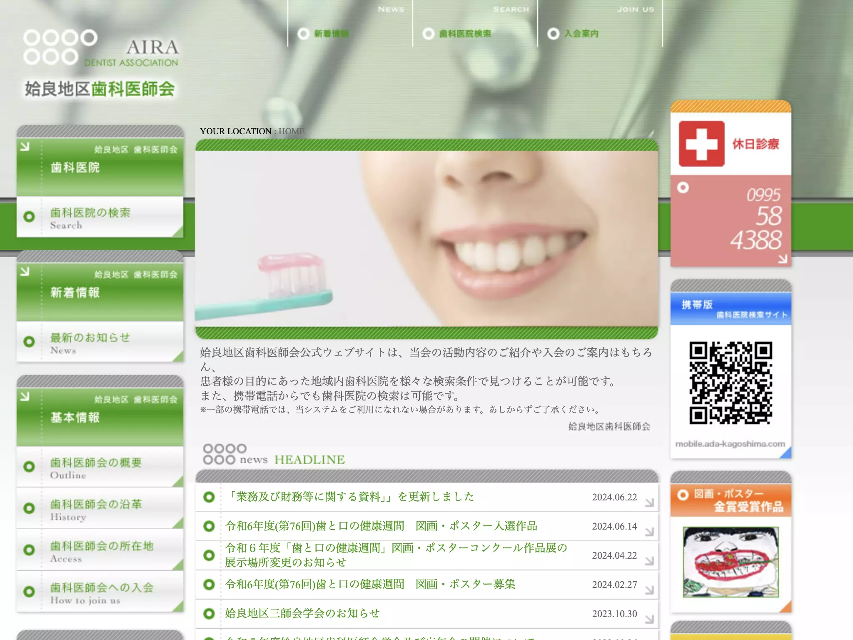This screenshot has width=853, height=640.
Task: Open 図画・ポスター入選作品 news headline
Action: click(x=381, y=526)
